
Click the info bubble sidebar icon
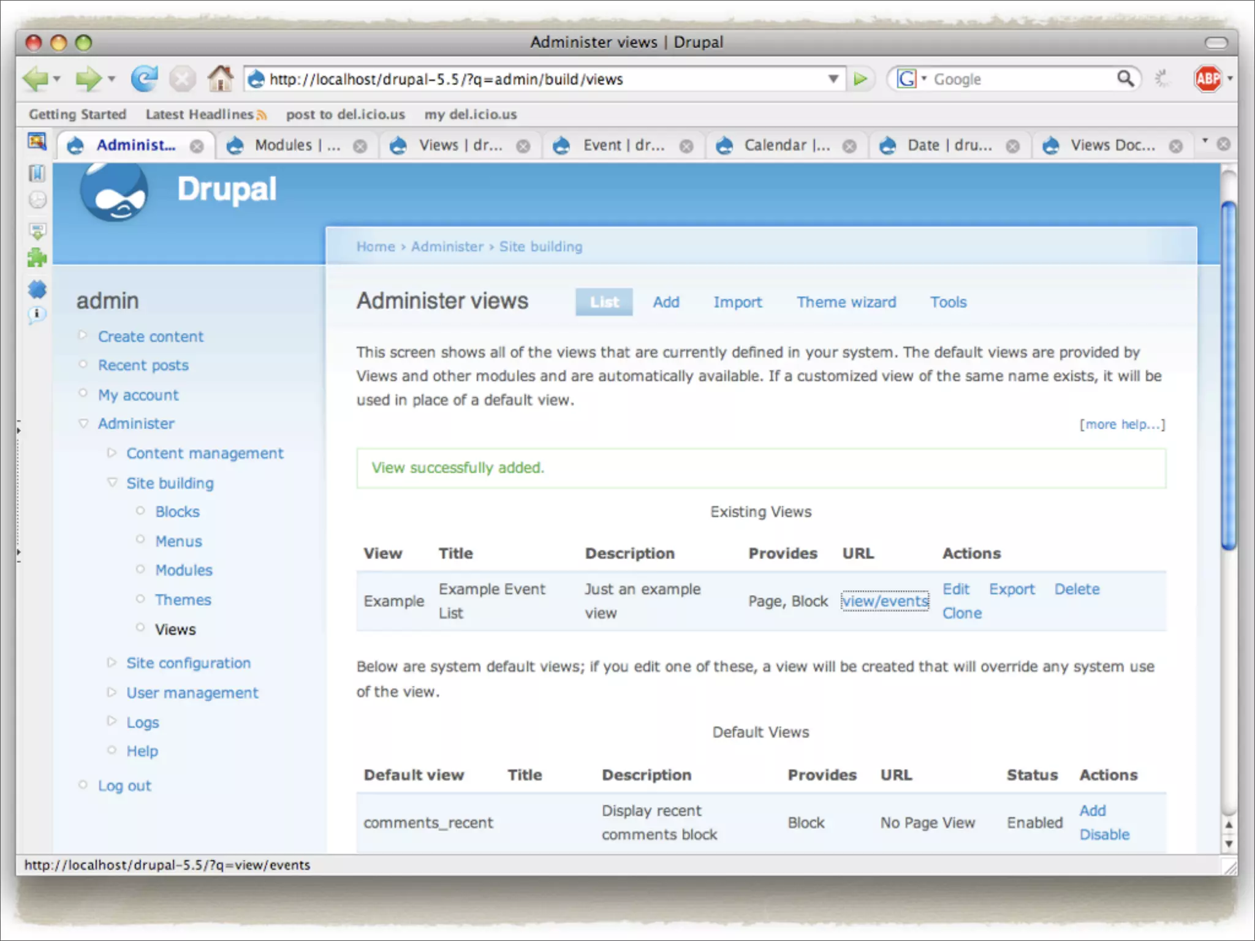[x=37, y=315]
